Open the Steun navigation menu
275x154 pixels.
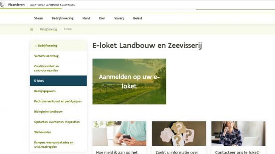39,18
